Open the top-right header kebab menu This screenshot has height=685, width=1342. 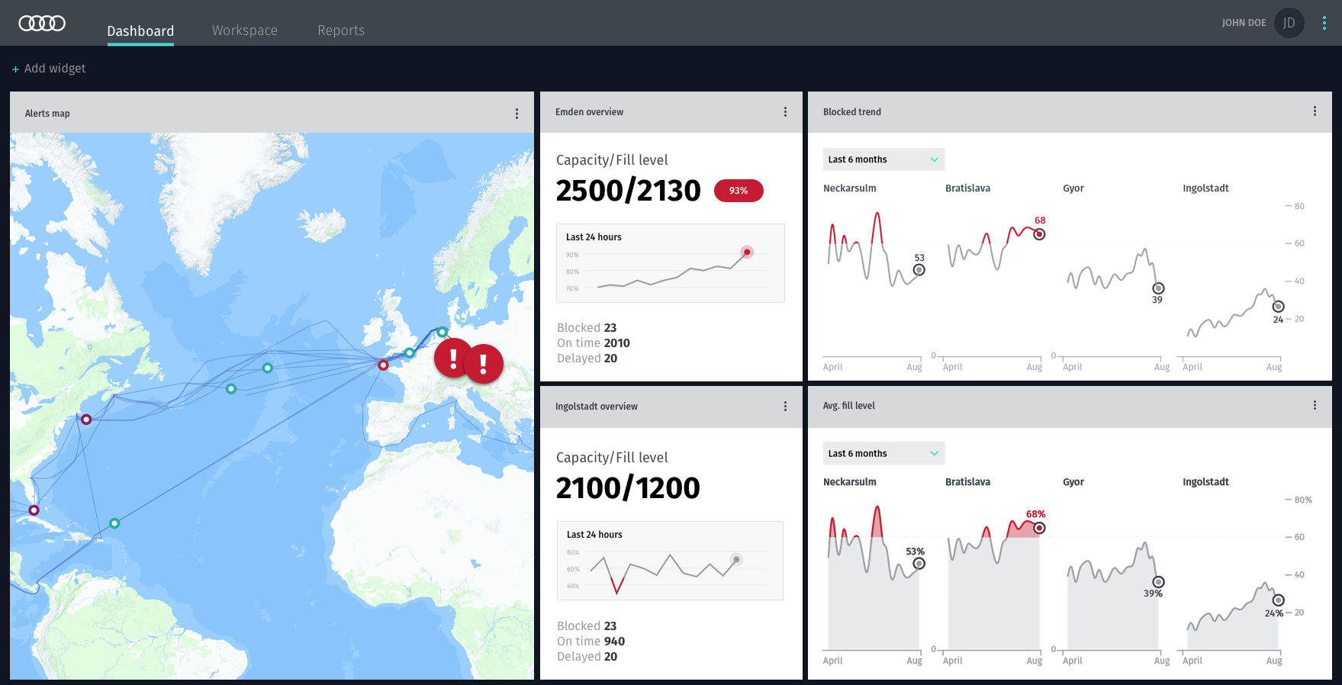(1324, 23)
